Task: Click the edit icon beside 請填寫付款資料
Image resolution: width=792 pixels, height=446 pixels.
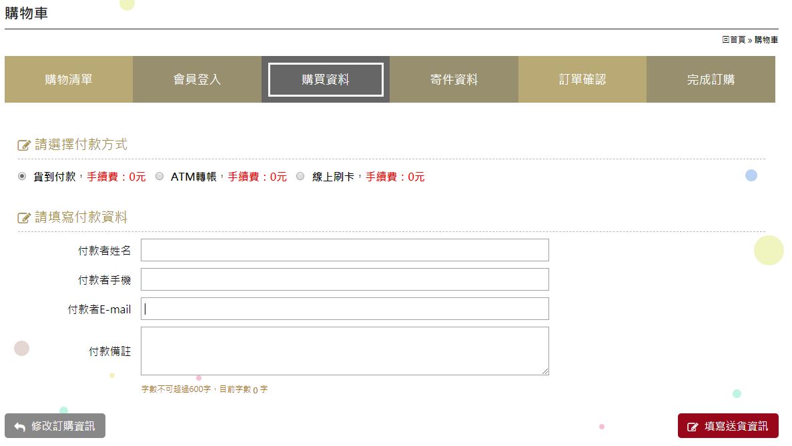Action: pyautogui.click(x=24, y=218)
